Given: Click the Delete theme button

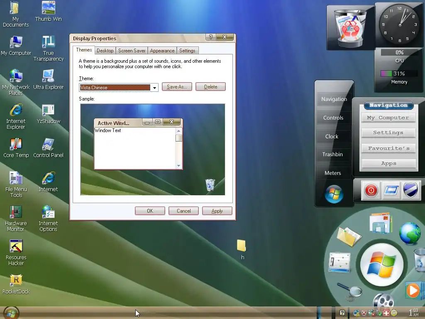Looking at the screenshot, I should (x=210, y=87).
